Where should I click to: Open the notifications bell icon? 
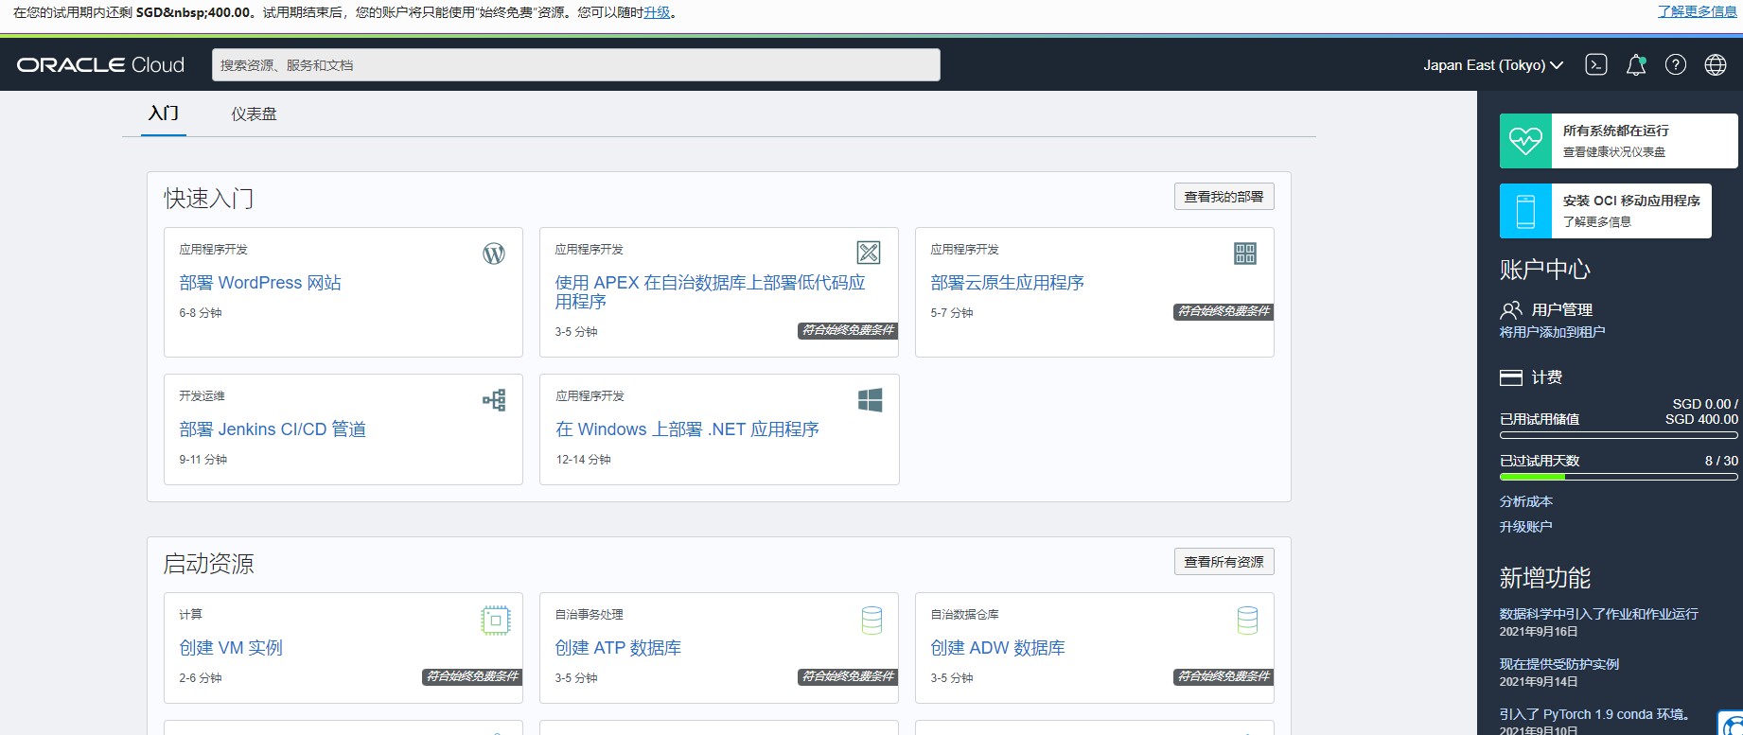(1636, 64)
